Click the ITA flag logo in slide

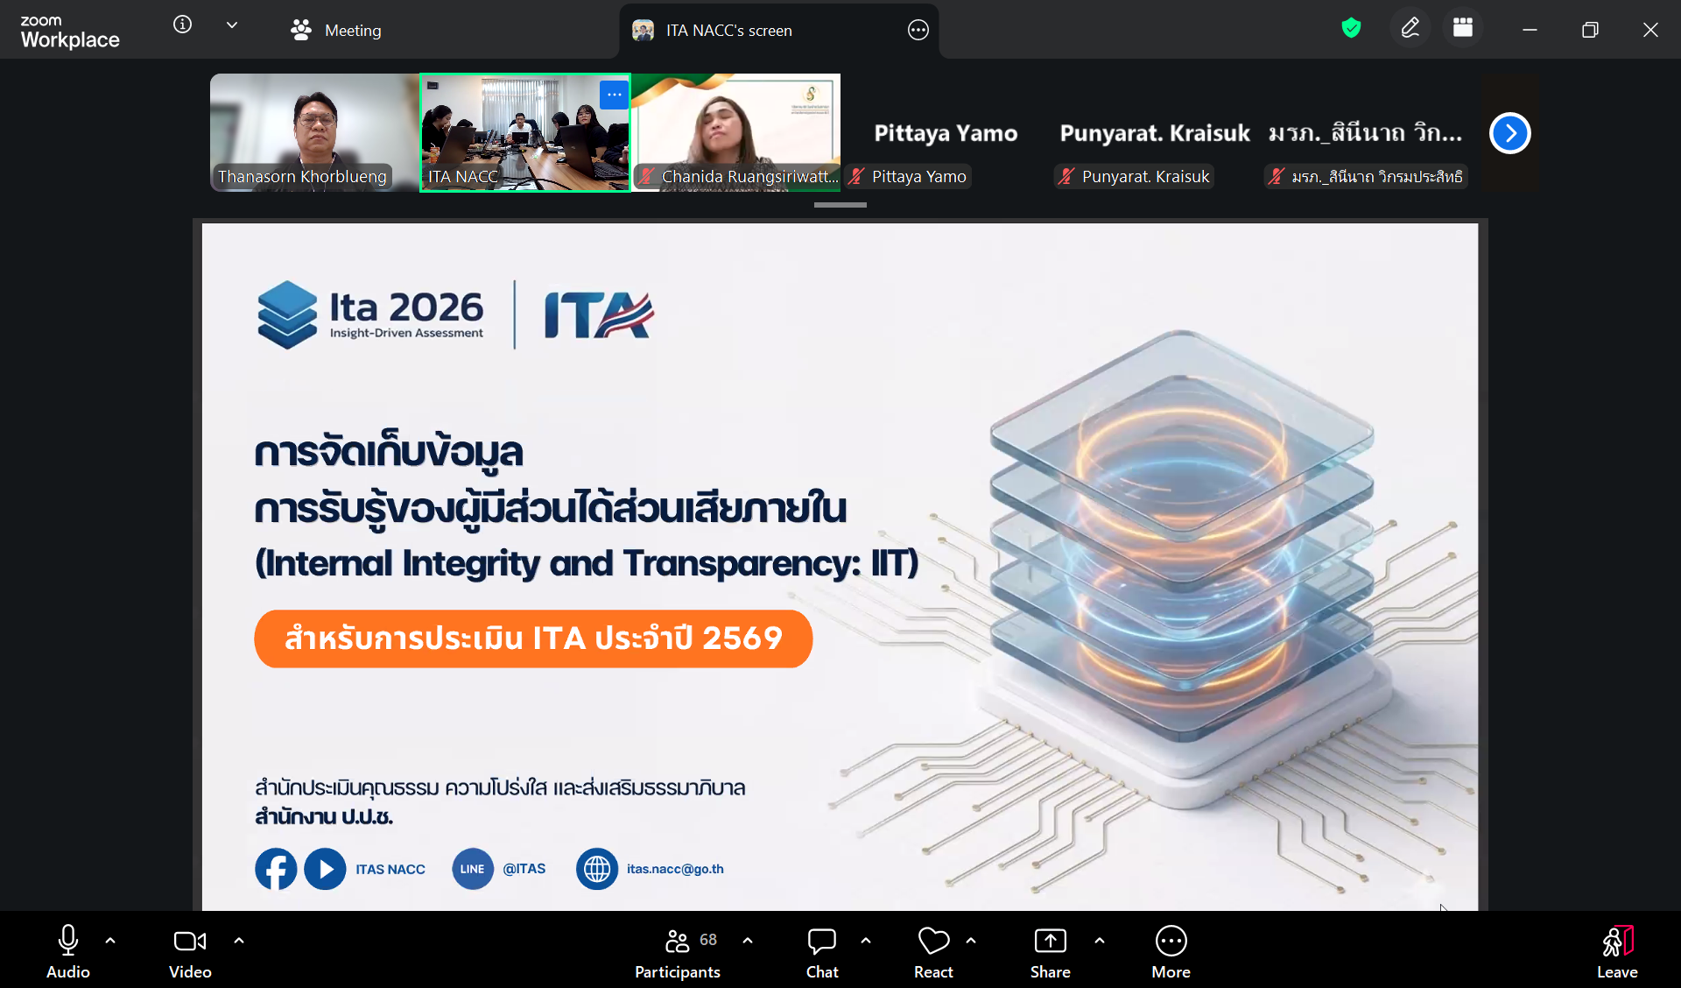click(x=599, y=314)
